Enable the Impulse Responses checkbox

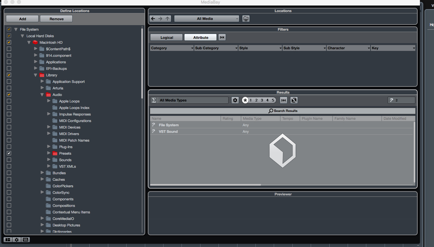(x=9, y=114)
